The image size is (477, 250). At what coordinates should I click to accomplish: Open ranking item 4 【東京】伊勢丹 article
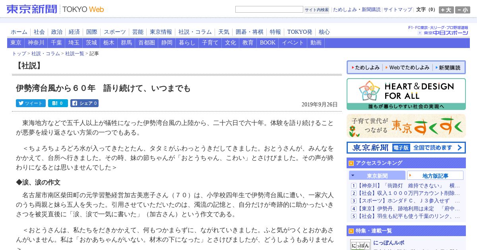click(x=409, y=208)
